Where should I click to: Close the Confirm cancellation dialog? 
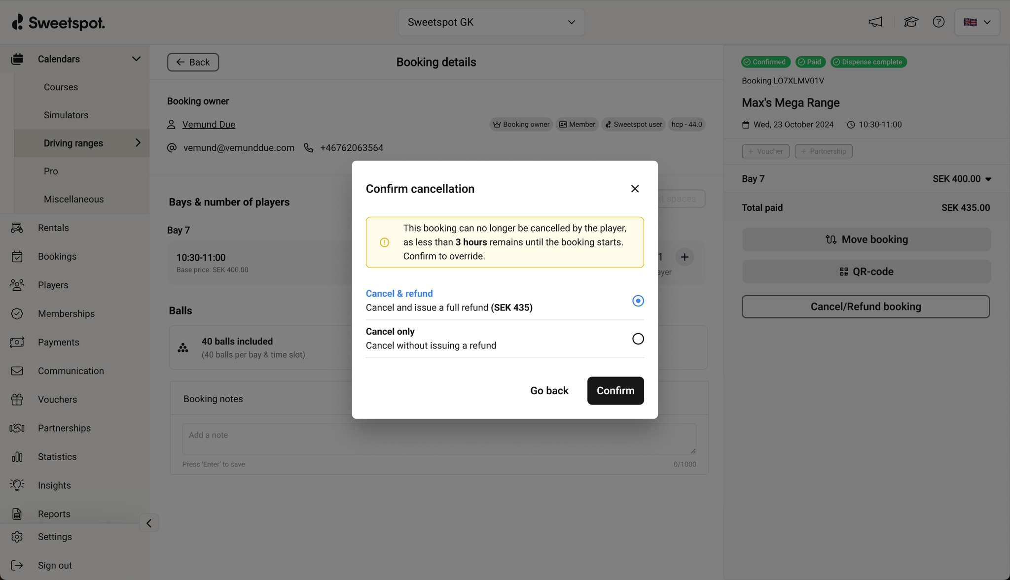(x=635, y=189)
